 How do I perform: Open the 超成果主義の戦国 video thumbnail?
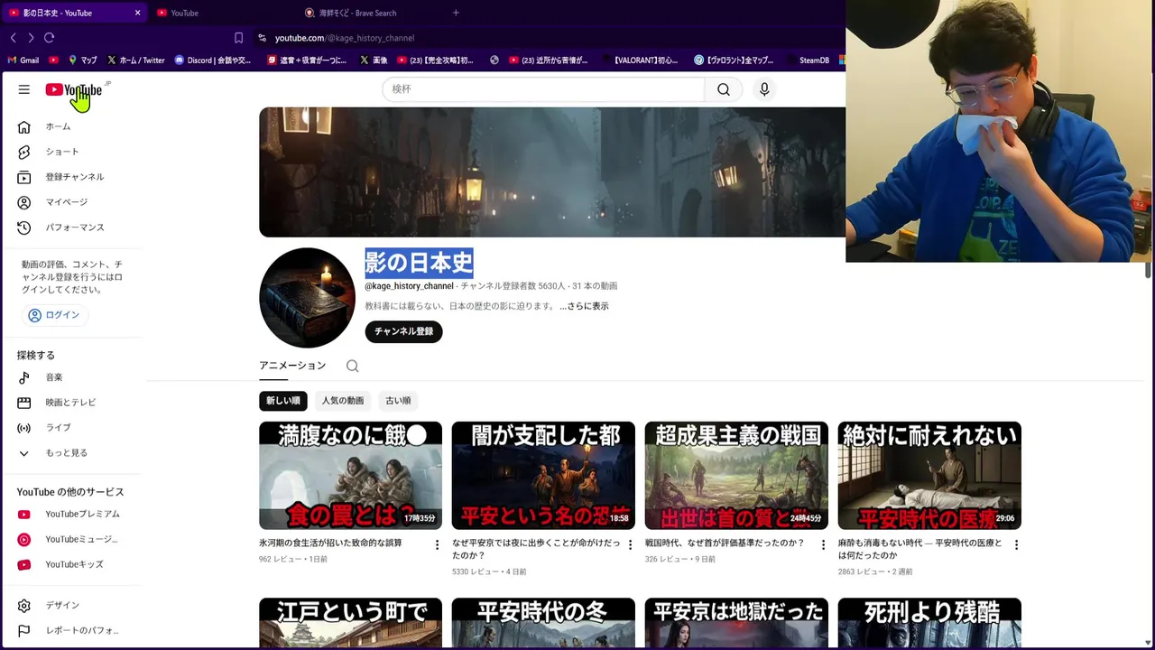(736, 475)
